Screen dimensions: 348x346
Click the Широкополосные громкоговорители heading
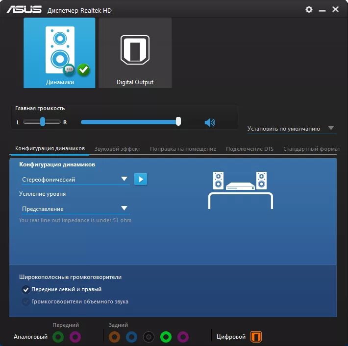(x=71, y=277)
